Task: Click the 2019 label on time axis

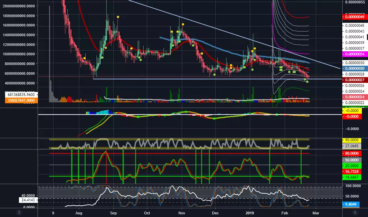Action: tap(250, 213)
